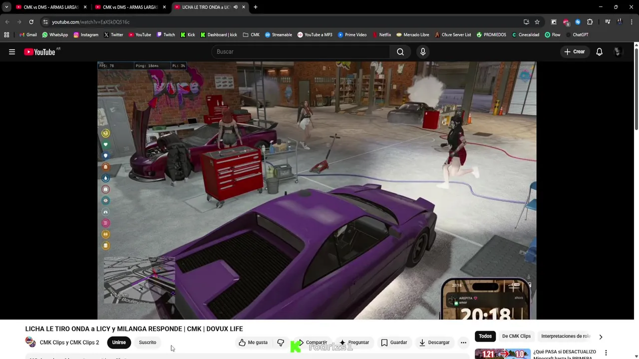This screenshot has height=359, width=639.
Task: Open the Gmail bookmark
Action: 28,35
